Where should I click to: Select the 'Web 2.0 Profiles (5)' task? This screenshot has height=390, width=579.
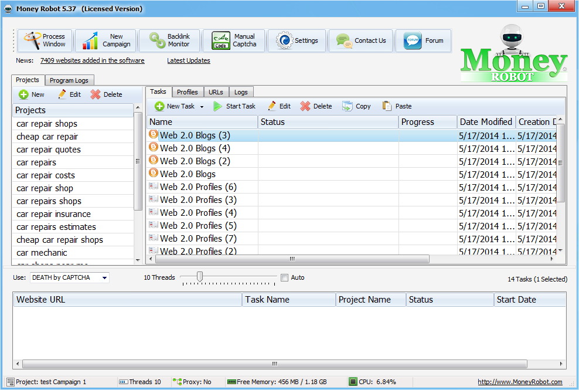(352, 226)
